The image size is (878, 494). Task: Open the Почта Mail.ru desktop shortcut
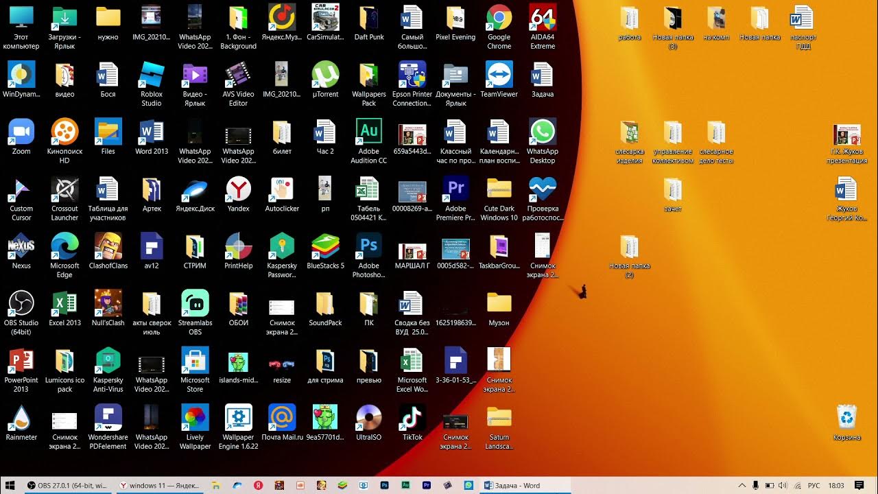point(282,422)
